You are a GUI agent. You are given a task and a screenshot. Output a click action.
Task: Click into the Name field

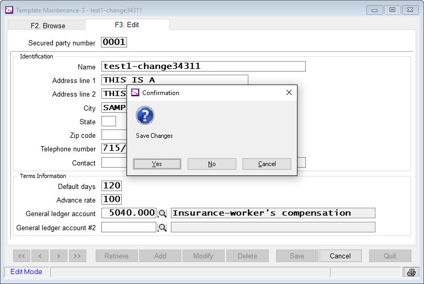[x=203, y=66]
